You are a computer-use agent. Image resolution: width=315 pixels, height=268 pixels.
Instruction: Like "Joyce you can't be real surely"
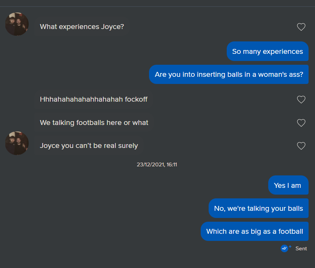pos(301,146)
